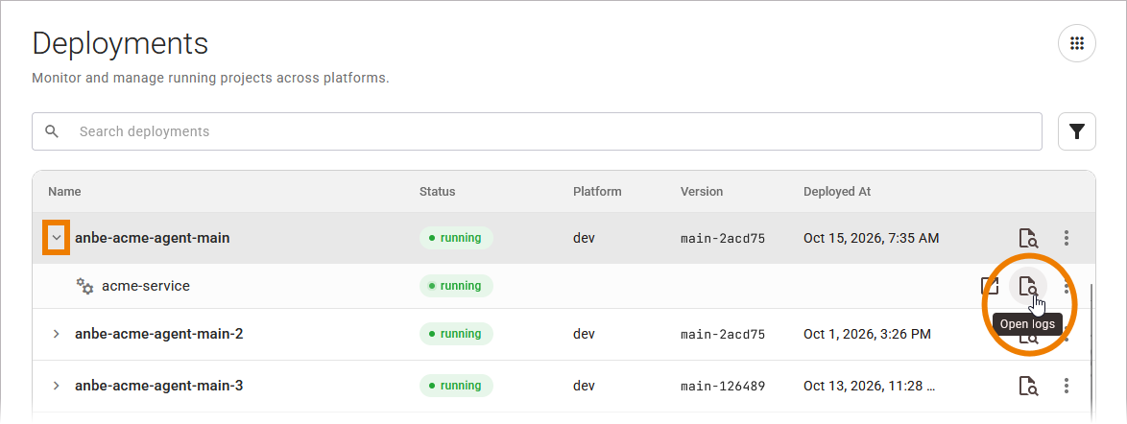Sort by the Version column header

click(702, 192)
